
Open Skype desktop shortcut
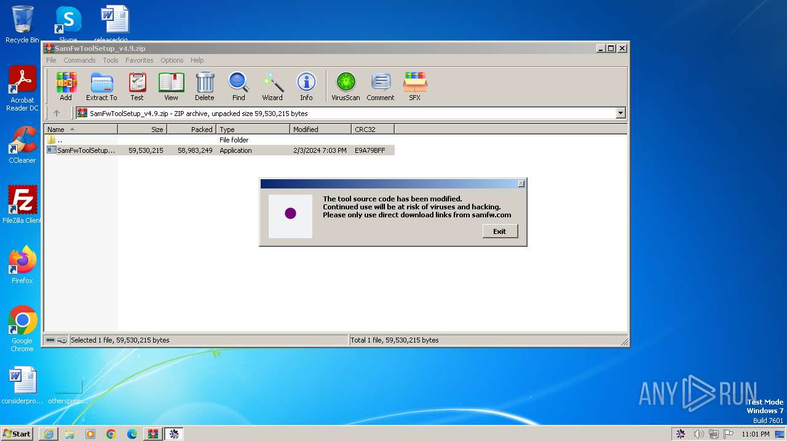[68, 25]
